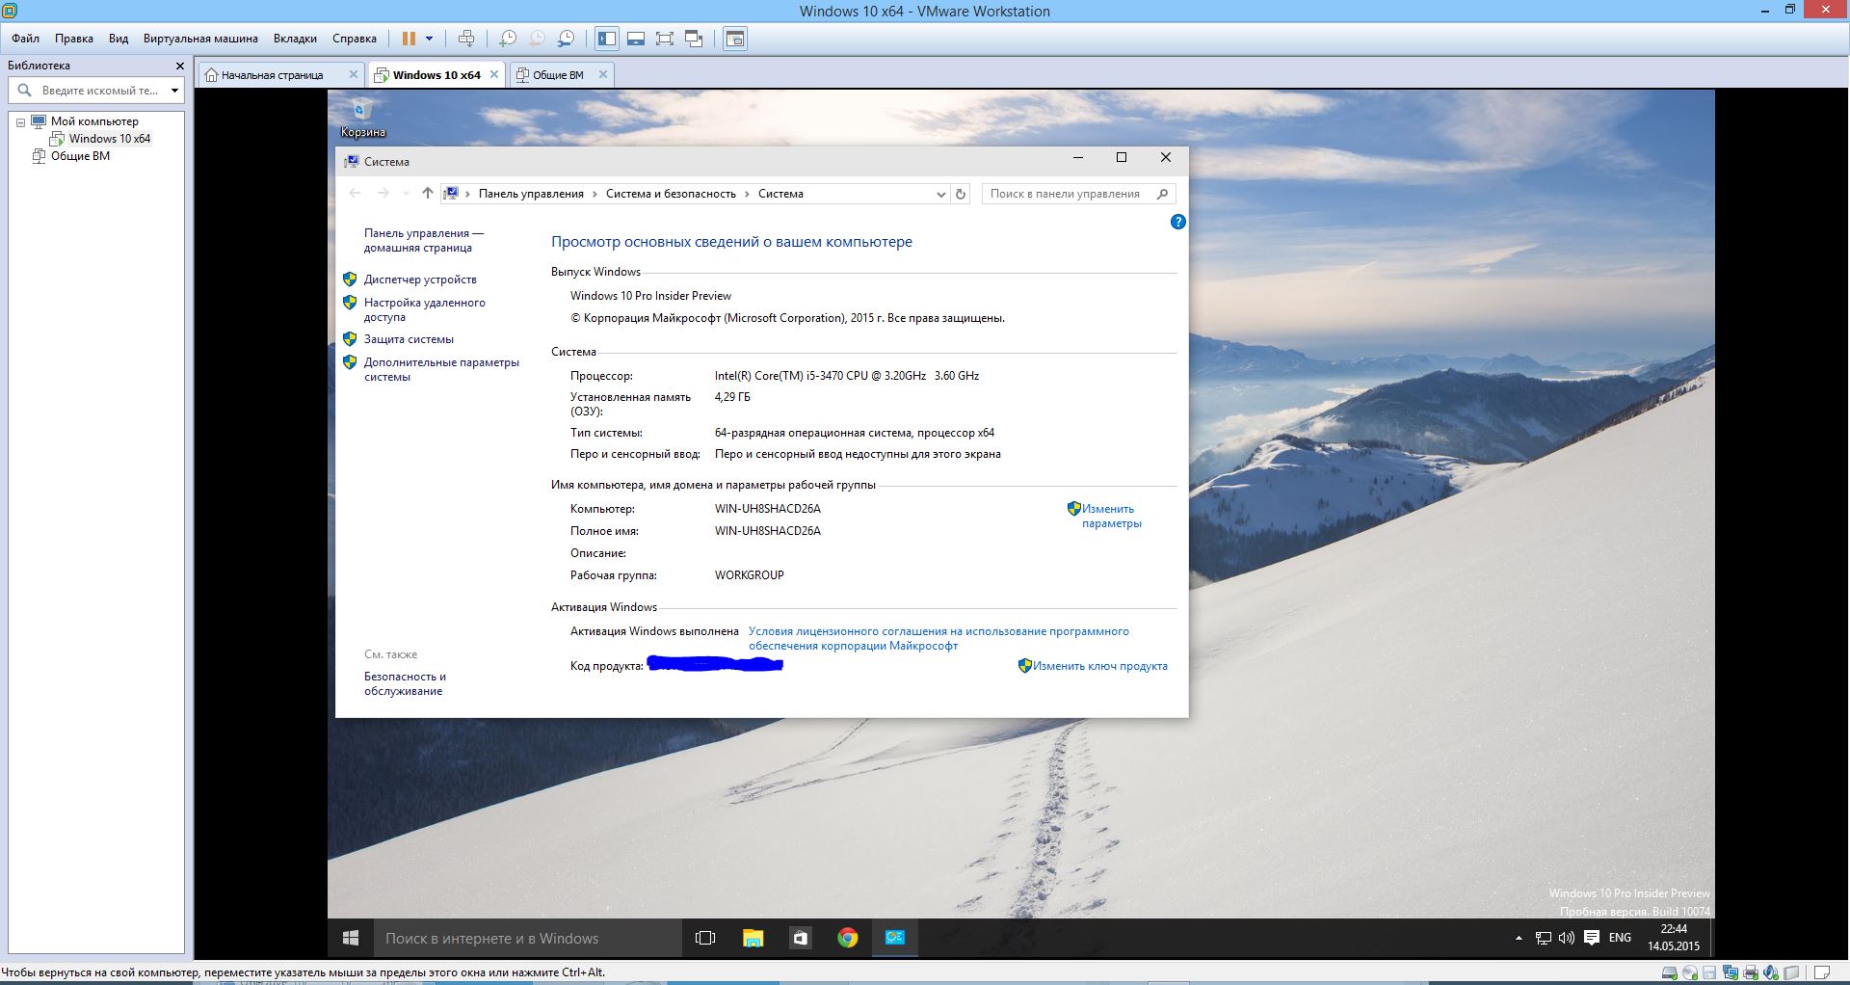
Task: Open the guest network tray icon
Action: pyautogui.click(x=1543, y=938)
